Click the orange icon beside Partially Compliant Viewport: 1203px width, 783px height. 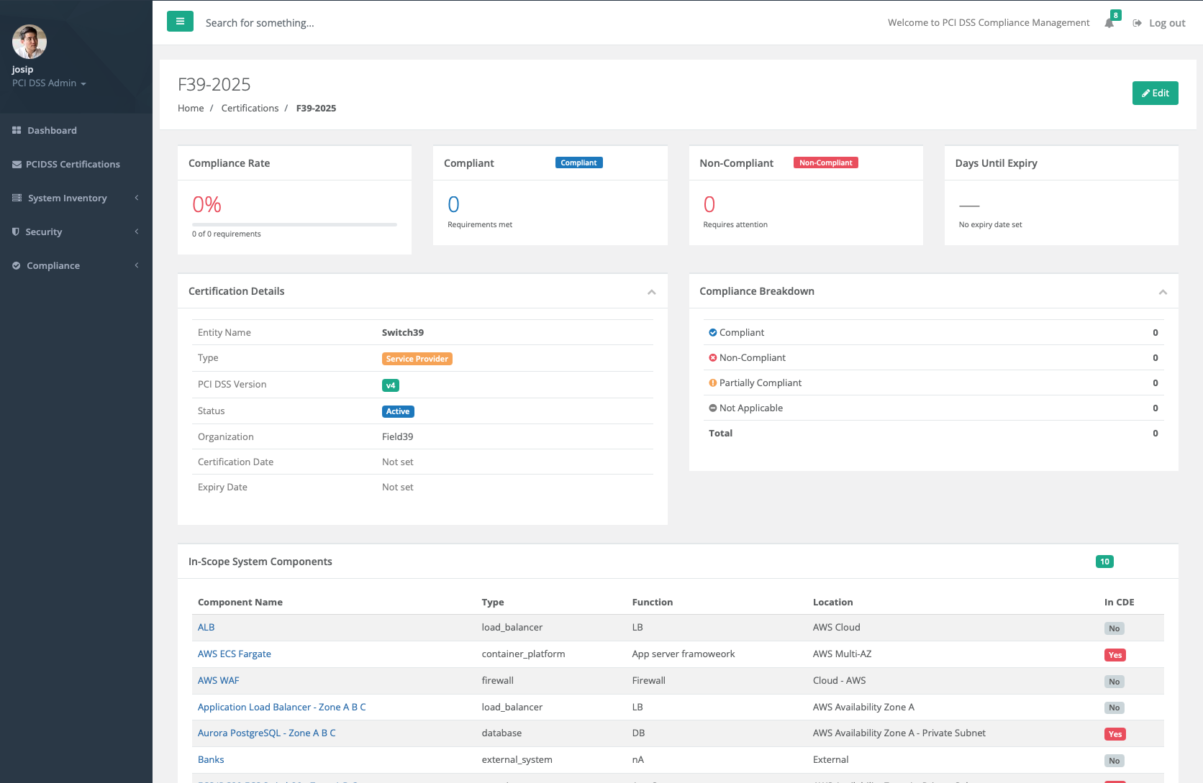click(x=712, y=383)
